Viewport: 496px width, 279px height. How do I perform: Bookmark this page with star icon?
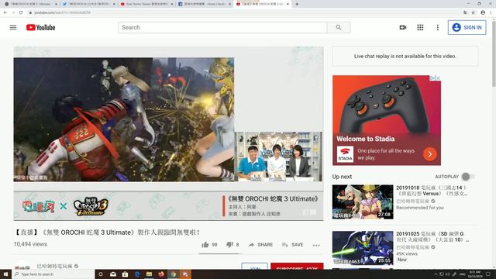(474, 12)
